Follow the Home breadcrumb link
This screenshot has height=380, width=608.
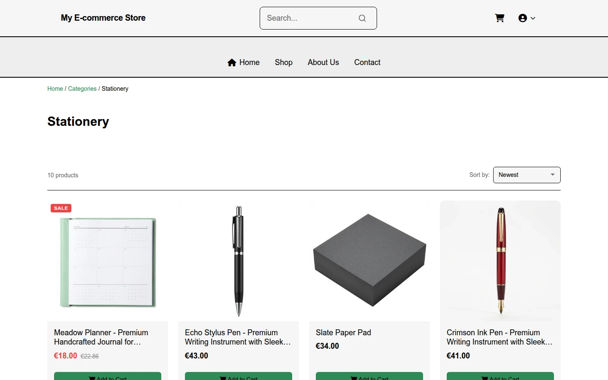click(x=55, y=89)
